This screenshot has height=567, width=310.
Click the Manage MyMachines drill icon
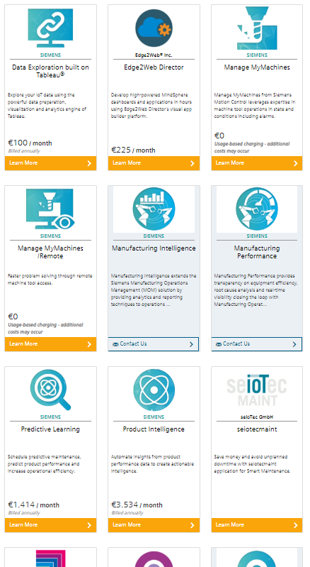click(x=257, y=28)
